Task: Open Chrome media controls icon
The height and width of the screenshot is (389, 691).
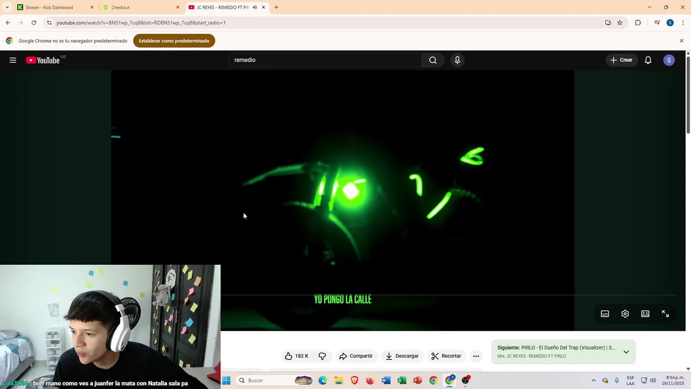Action: pyautogui.click(x=657, y=23)
